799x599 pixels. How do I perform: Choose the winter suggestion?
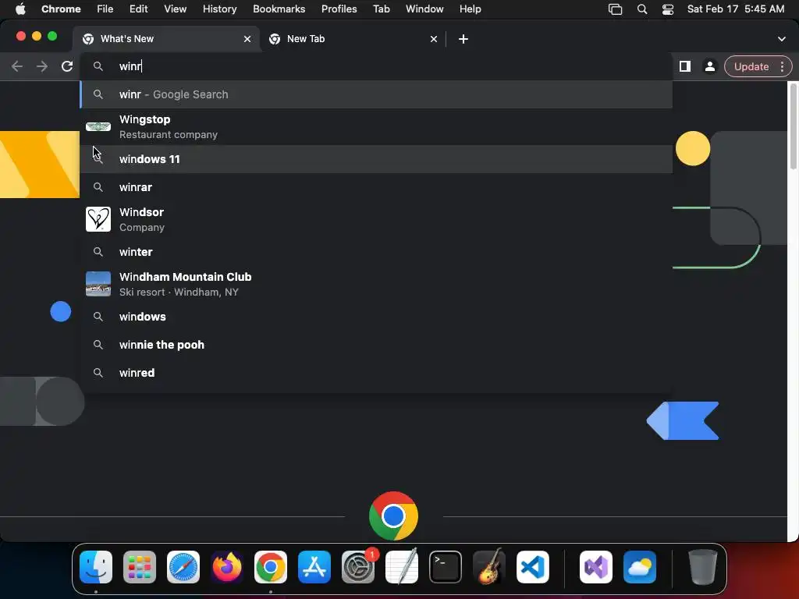click(x=376, y=252)
